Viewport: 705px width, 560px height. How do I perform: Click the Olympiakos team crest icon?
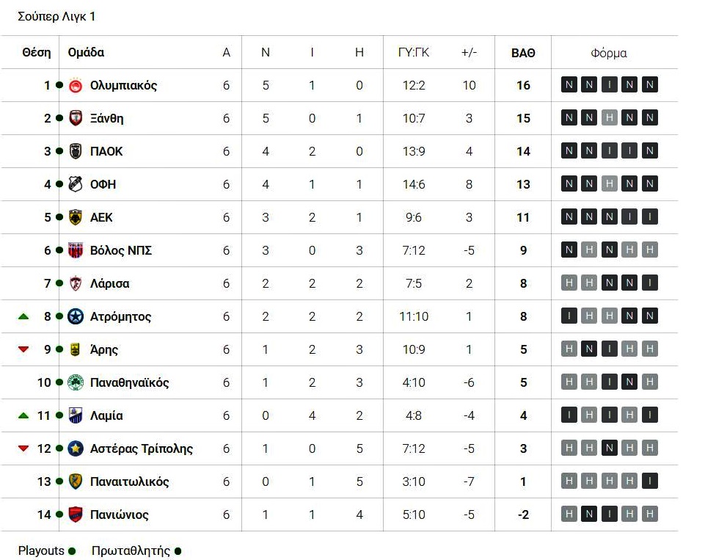[75, 85]
